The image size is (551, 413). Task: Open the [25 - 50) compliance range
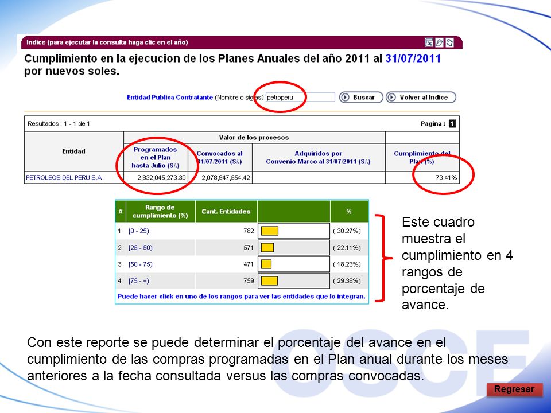140,248
